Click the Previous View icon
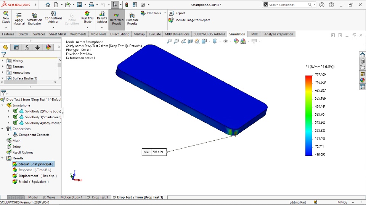Viewport: 366px width, 205px height. (183, 41)
